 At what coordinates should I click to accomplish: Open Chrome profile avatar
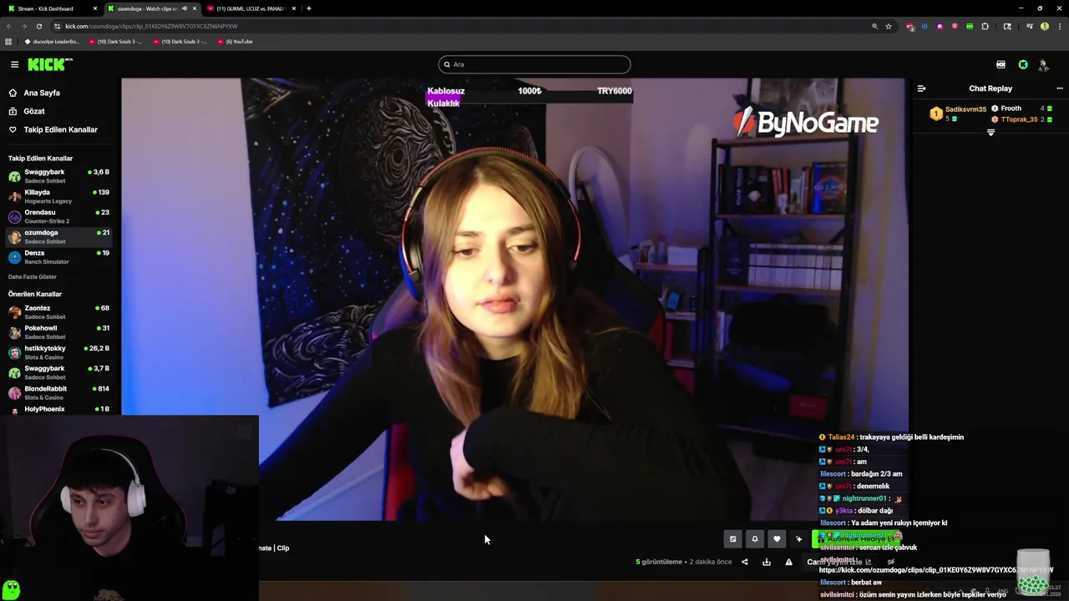[1045, 26]
